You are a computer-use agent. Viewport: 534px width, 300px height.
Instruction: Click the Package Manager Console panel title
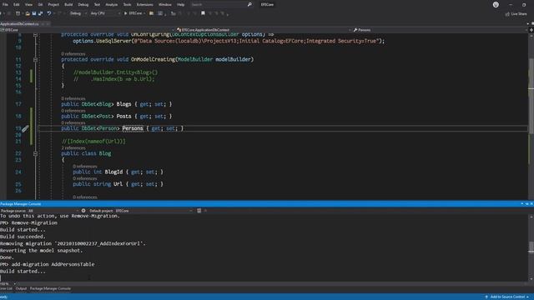(20, 203)
